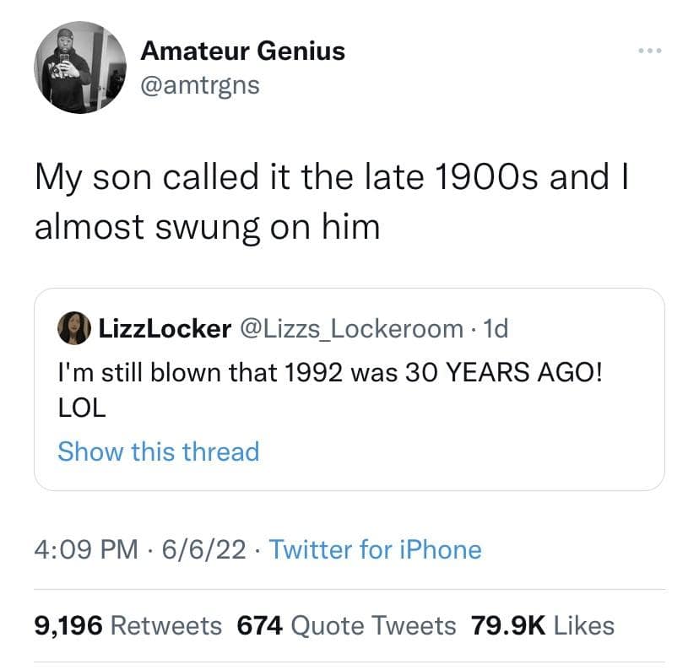View the 9,196 Retweets list
The image size is (699, 670).
(128, 625)
